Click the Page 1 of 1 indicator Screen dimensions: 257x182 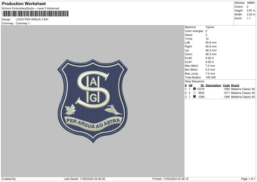(248, 179)
